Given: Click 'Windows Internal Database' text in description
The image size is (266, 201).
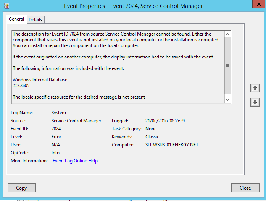Looking at the screenshot, I should (40, 80).
